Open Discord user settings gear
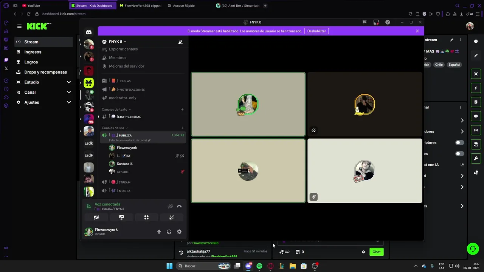The height and width of the screenshot is (272, 484). click(x=179, y=232)
